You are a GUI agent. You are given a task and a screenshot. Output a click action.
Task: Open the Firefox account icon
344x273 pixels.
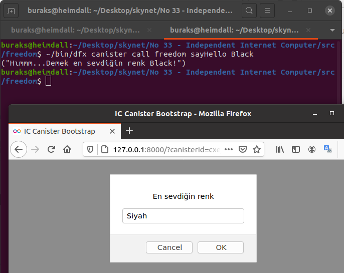312,149
